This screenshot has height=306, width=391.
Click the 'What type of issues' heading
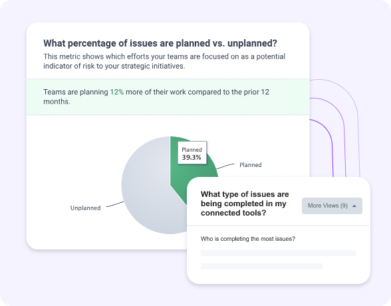point(245,204)
